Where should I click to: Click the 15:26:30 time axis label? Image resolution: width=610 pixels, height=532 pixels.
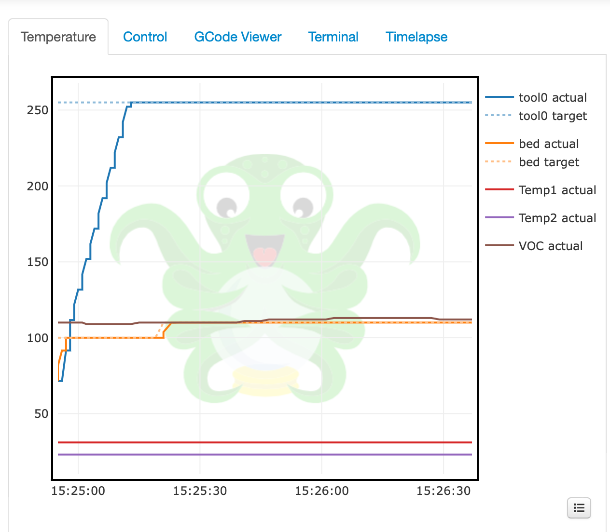pos(444,491)
